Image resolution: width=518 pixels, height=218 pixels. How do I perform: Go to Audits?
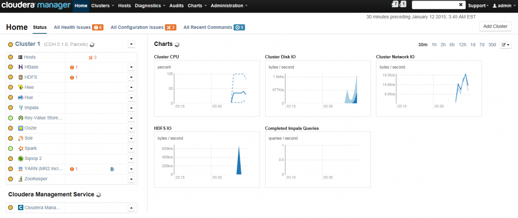point(177,6)
